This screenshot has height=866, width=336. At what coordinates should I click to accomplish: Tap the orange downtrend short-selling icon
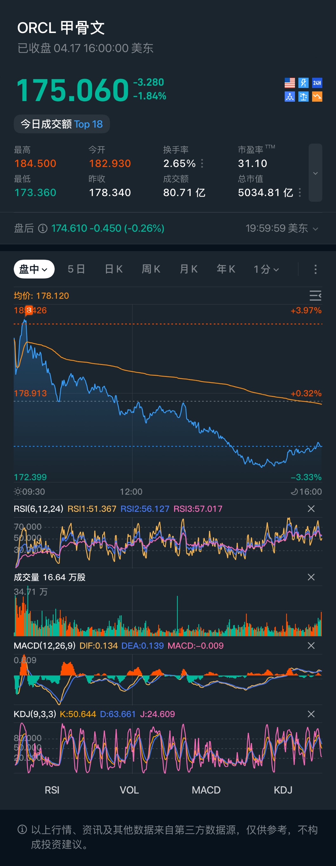pos(317,97)
